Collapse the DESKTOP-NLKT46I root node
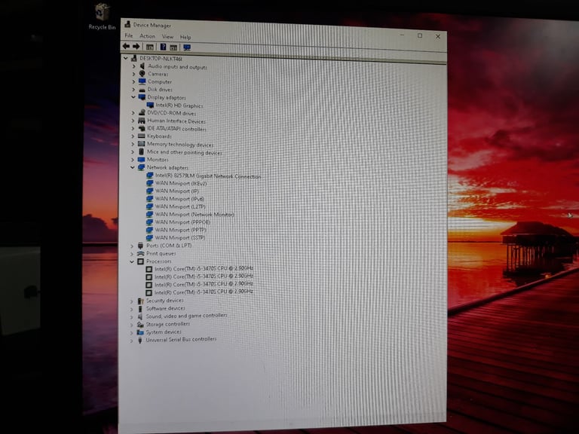This screenshot has width=579, height=434. point(126,58)
